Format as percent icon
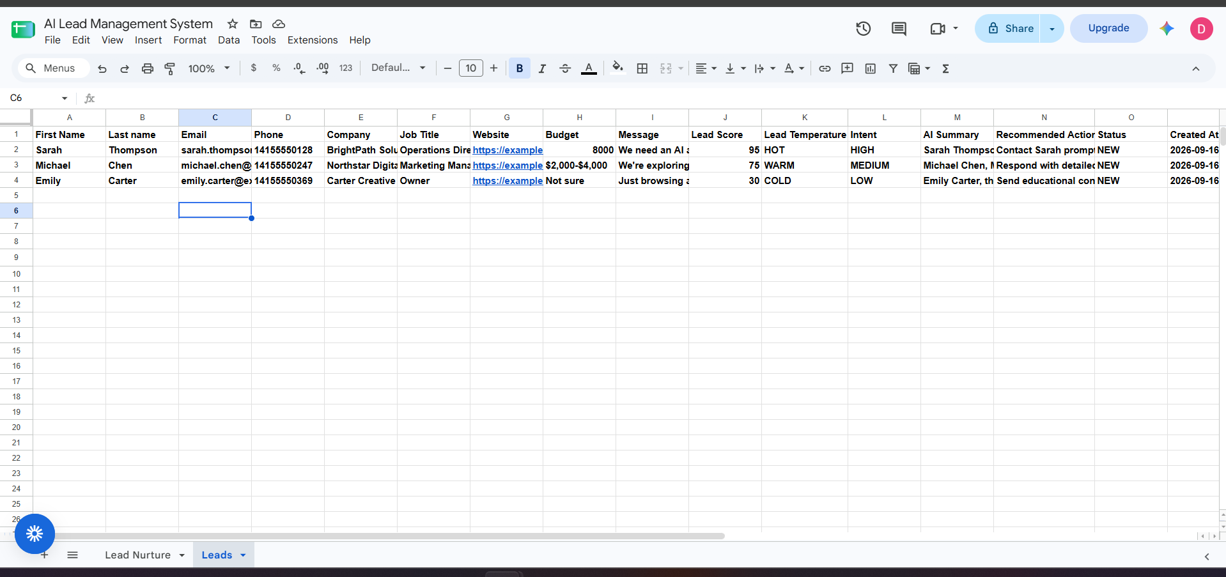The image size is (1226, 577). pos(276,68)
